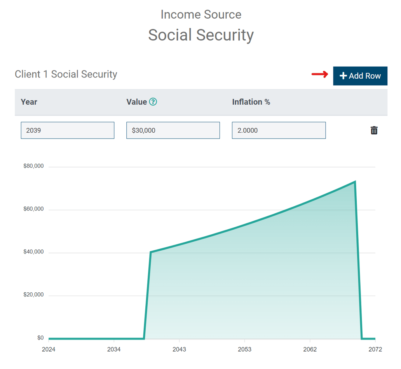401x369 pixels.
Task: Click the Value column header text
Action: 136,102
